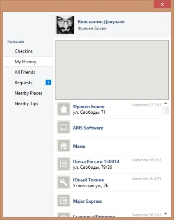Click the wrench icon for Юный Техник
Image resolution: width=174 pixels, height=220 pixels.
pyautogui.click(x=64, y=182)
